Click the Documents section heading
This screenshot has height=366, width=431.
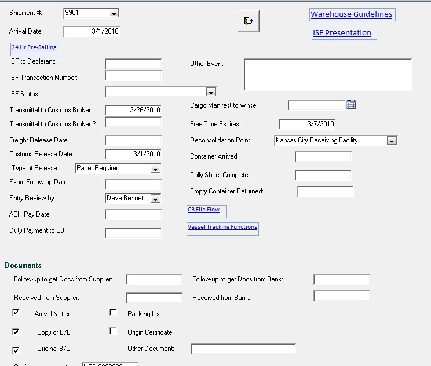[23, 265]
